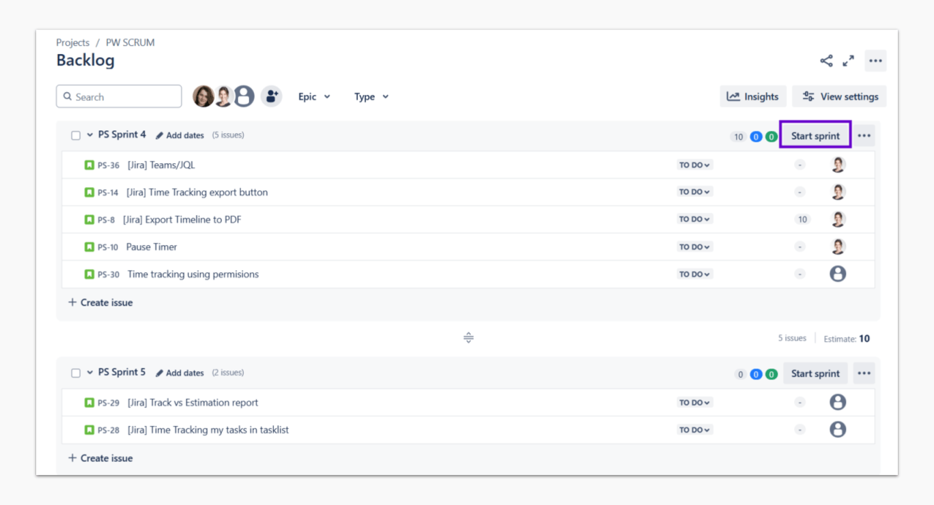
Task: Click the share icon near Backlog title
Action: pyautogui.click(x=826, y=61)
